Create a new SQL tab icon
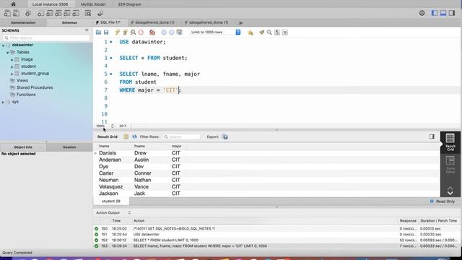This screenshot has width=462, height=260. click(x=7, y=13)
